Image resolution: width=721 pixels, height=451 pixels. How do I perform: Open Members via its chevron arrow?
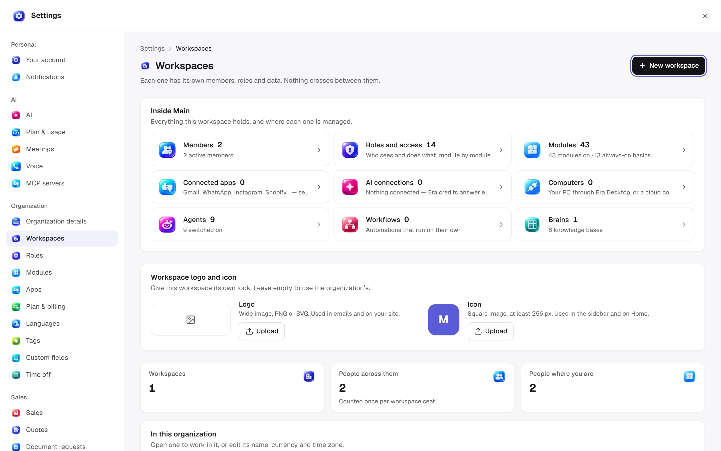coord(319,150)
